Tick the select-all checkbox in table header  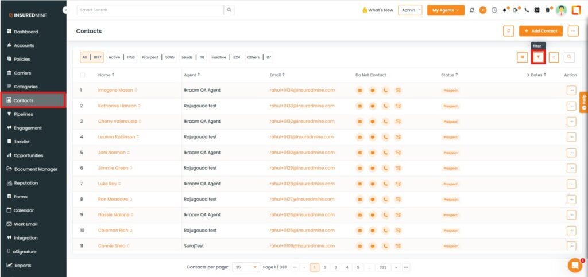83,75
